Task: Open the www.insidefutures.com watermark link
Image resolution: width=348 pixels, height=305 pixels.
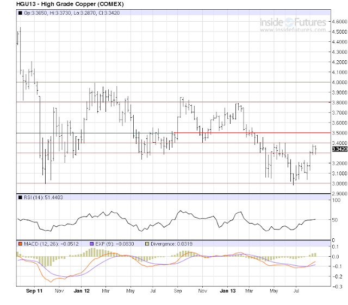Action: [x=293, y=30]
